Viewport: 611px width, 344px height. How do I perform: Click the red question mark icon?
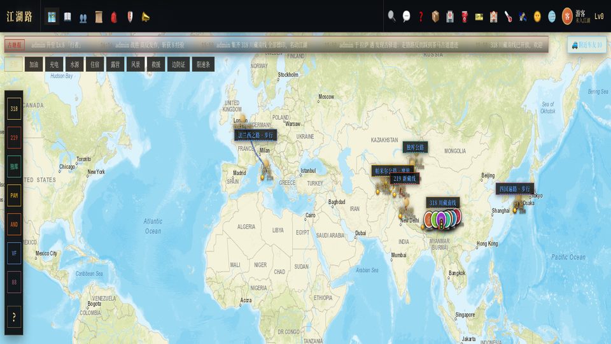(x=421, y=17)
